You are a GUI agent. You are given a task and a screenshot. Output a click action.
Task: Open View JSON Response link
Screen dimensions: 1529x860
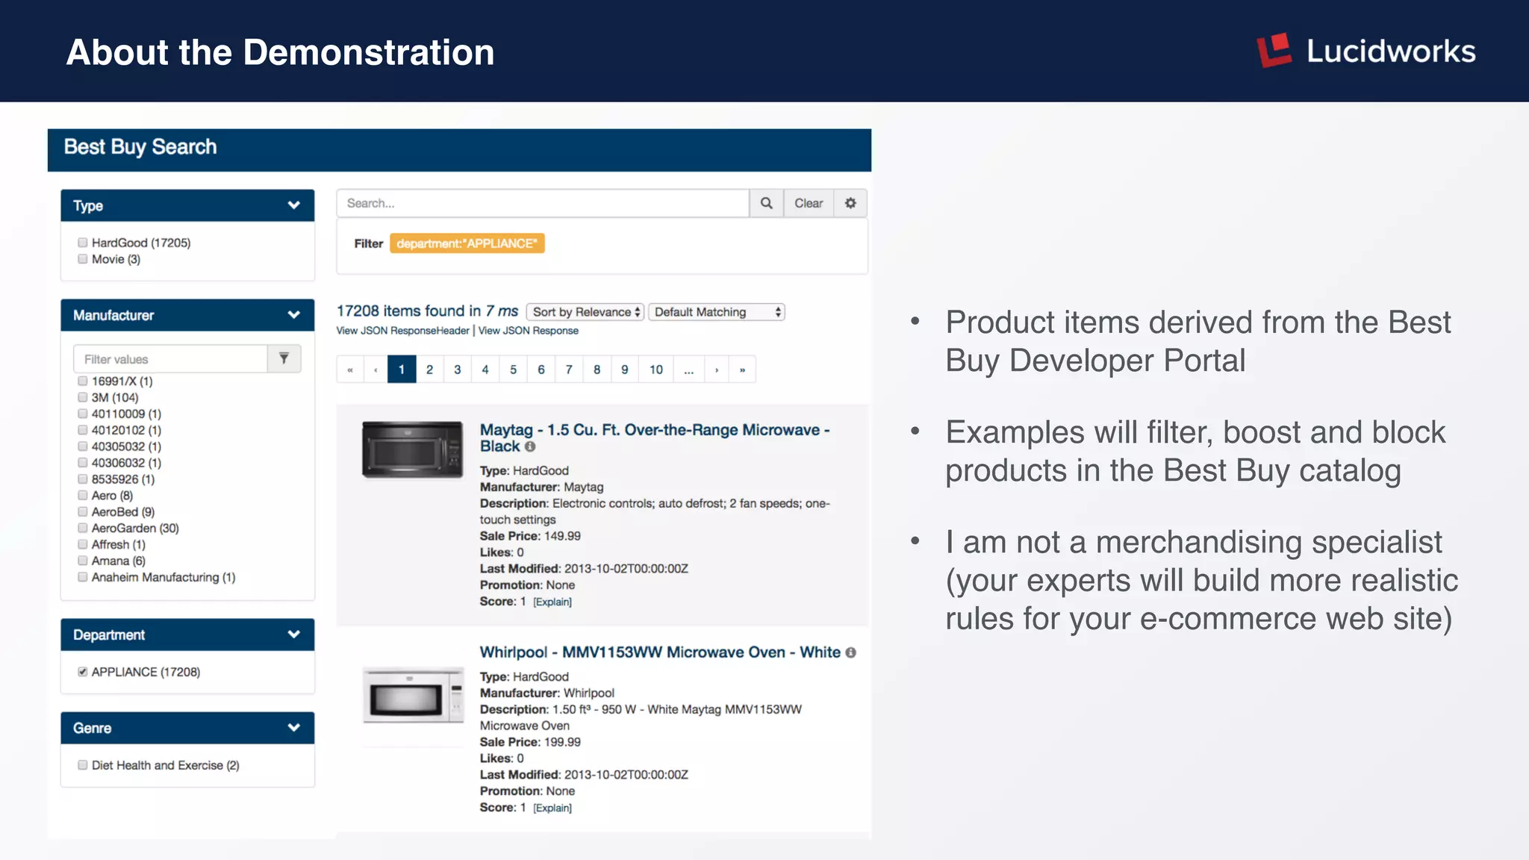point(529,331)
